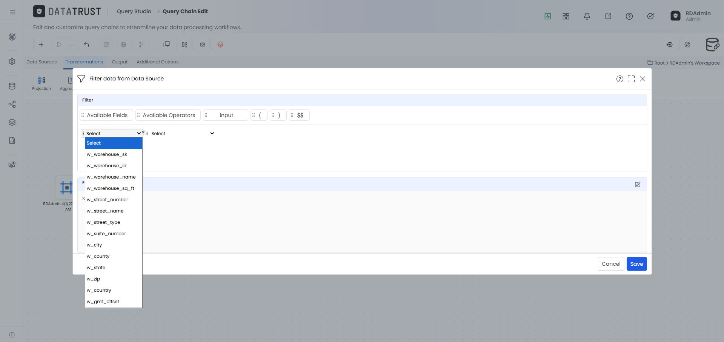Switch to the Output tab

(x=120, y=62)
